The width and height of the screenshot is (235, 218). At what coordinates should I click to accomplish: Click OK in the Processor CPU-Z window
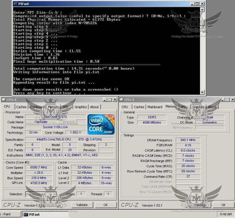tap(106, 205)
